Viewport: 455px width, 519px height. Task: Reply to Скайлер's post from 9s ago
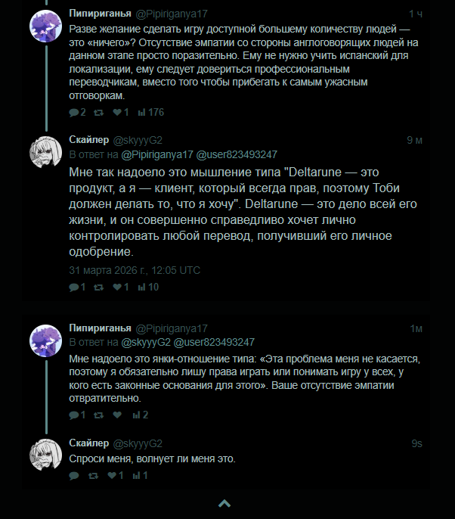tap(73, 476)
